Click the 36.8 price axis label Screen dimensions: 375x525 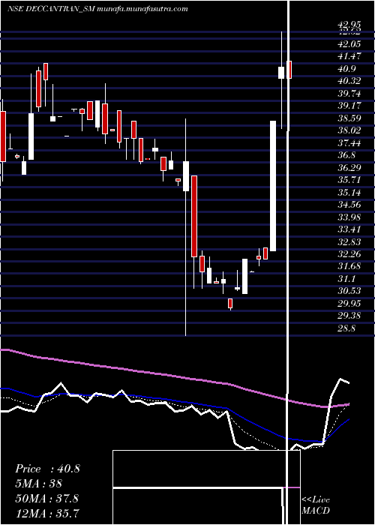pos(347,155)
